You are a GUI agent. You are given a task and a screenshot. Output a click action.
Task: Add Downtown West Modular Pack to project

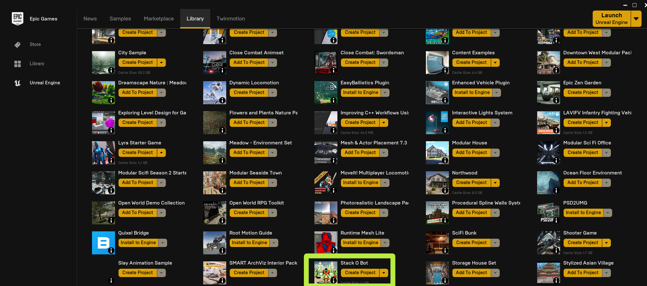[583, 63]
